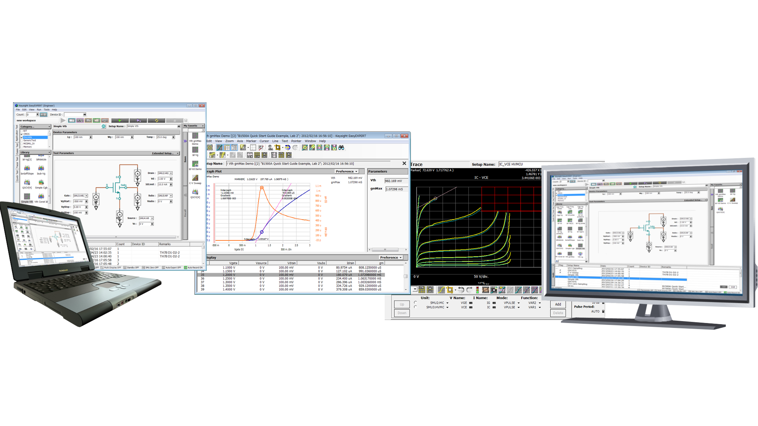758x426 pixels.
Task: Click the X-axis LIN scale icon in graph toolbar
Action: (257, 155)
